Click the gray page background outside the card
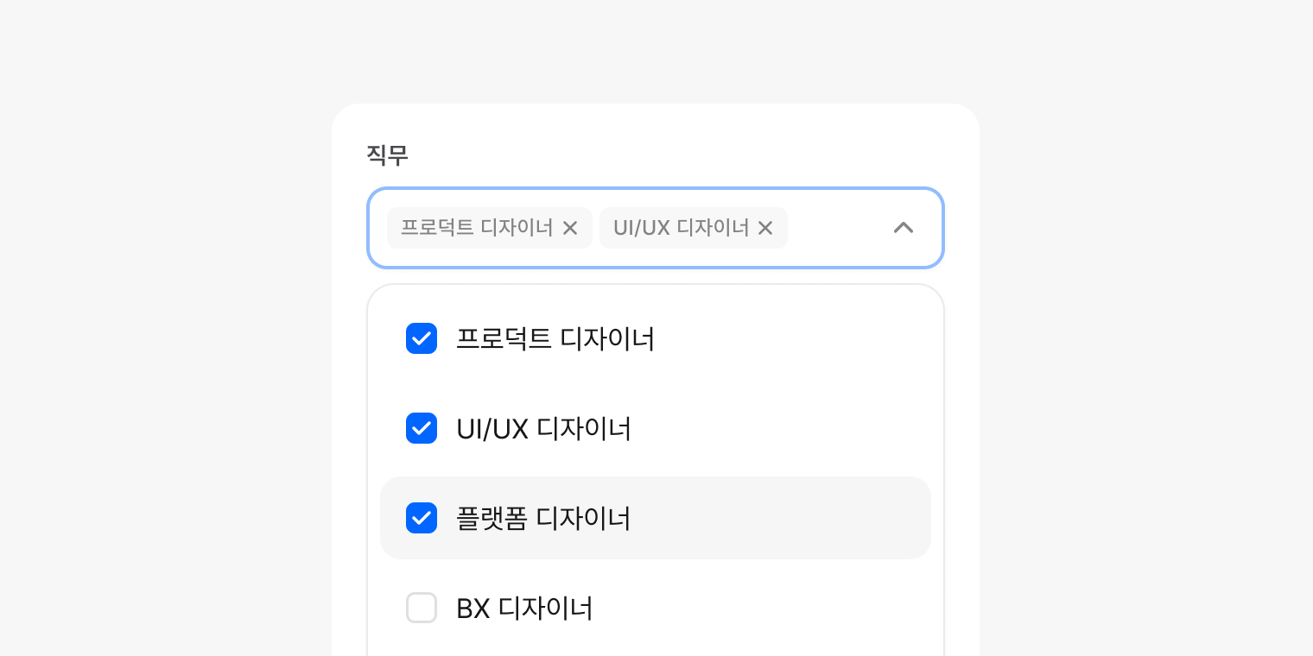This screenshot has height=656, width=1313. click(173, 345)
